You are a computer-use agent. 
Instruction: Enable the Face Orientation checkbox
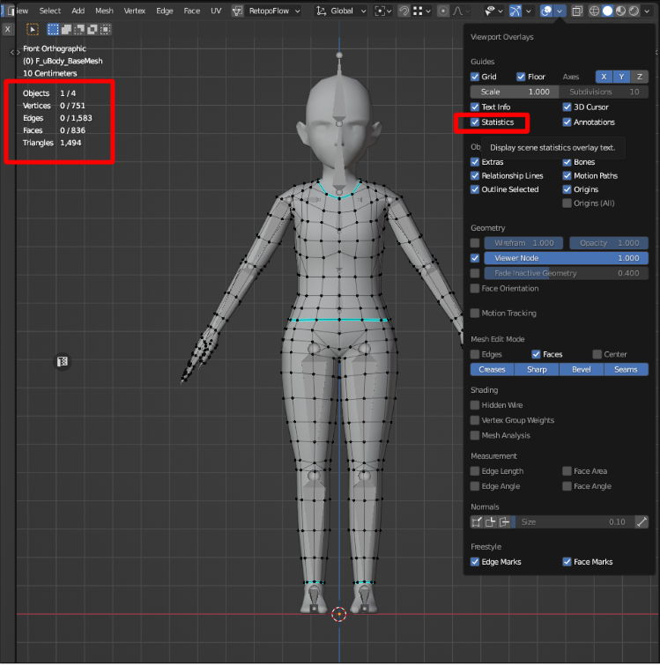[x=476, y=288]
